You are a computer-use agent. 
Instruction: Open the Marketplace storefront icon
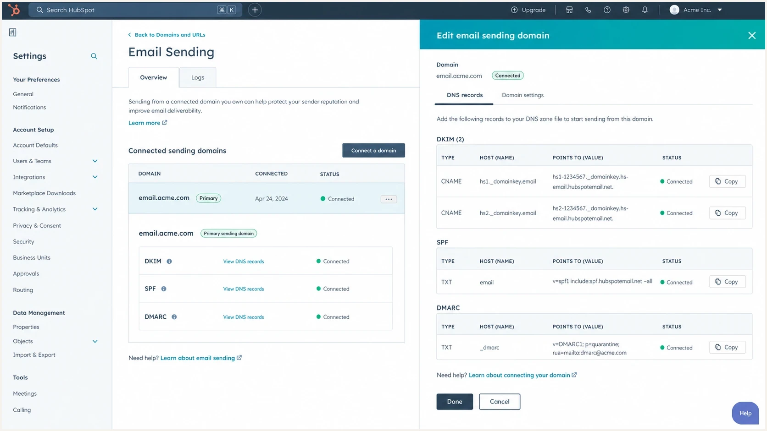[x=569, y=10]
